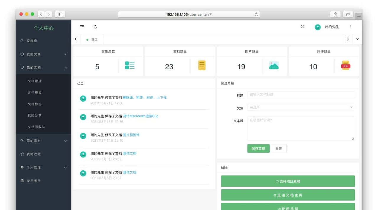This screenshot has width=378, height=210.
Task: Collapse the sidebar using the hamburger icon
Action: click(x=82, y=27)
